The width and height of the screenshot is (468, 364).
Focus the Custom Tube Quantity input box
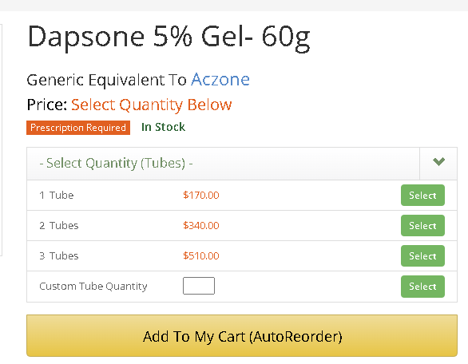[x=199, y=286]
